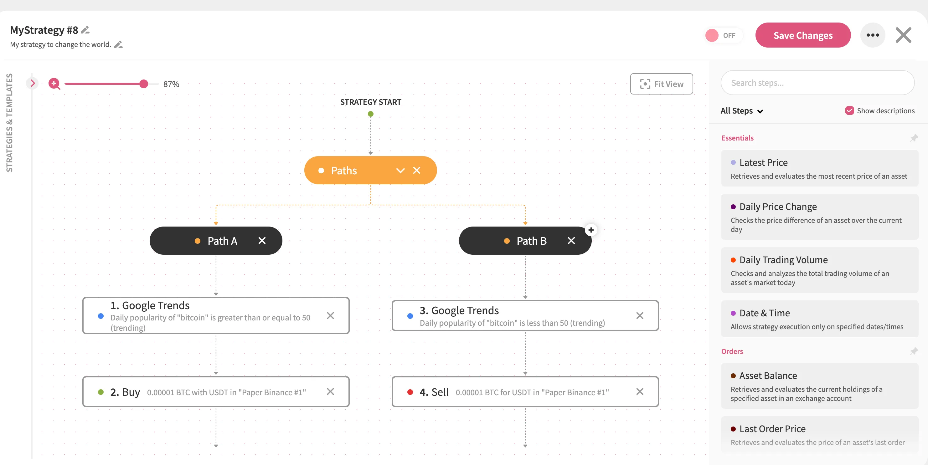Select the Path B node

[x=525, y=241]
